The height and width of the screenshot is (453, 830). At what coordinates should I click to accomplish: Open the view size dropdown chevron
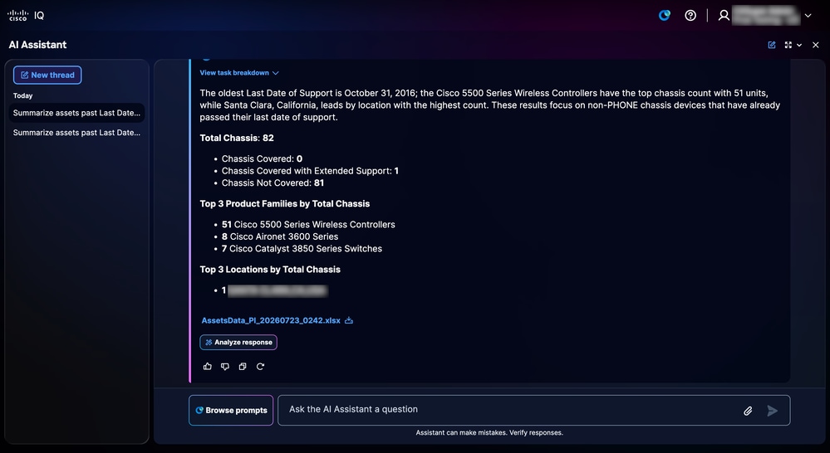click(x=799, y=45)
